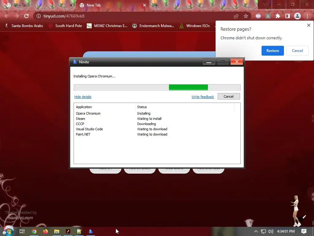The image size is (314, 236).
Task: Click the Ninite taskbar icon
Action: click(91, 231)
